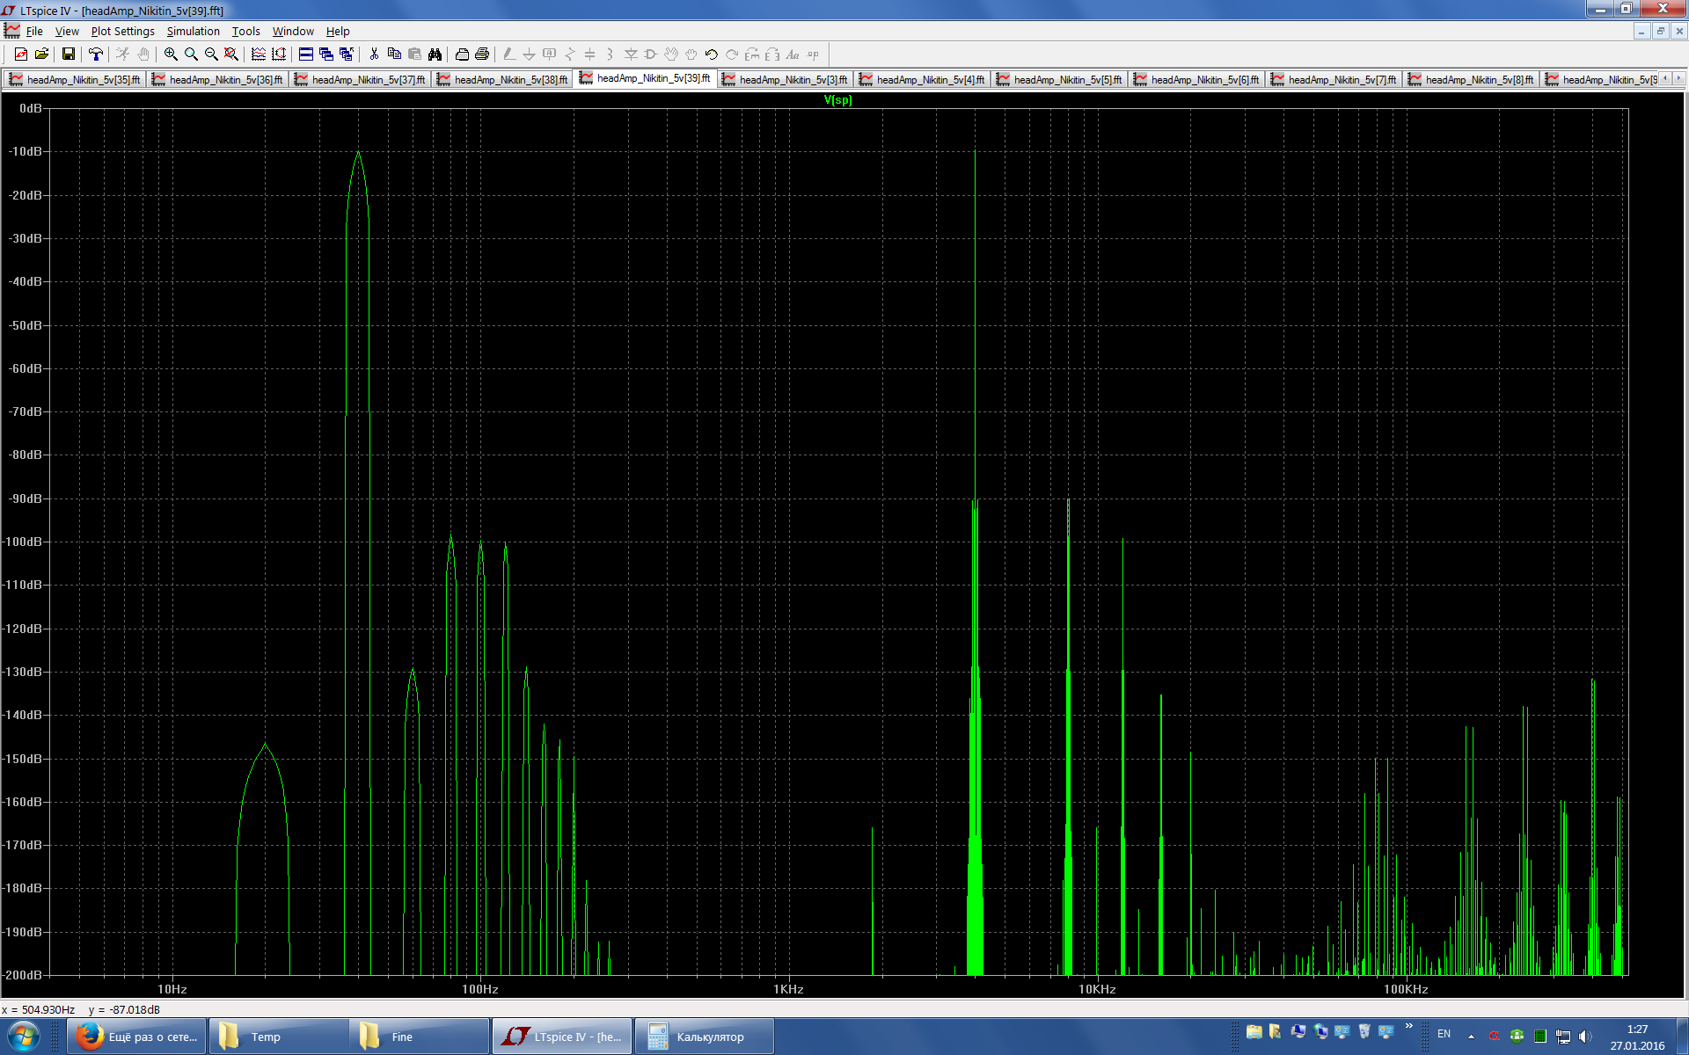Open the Plot Settings menu

(x=122, y=31)
